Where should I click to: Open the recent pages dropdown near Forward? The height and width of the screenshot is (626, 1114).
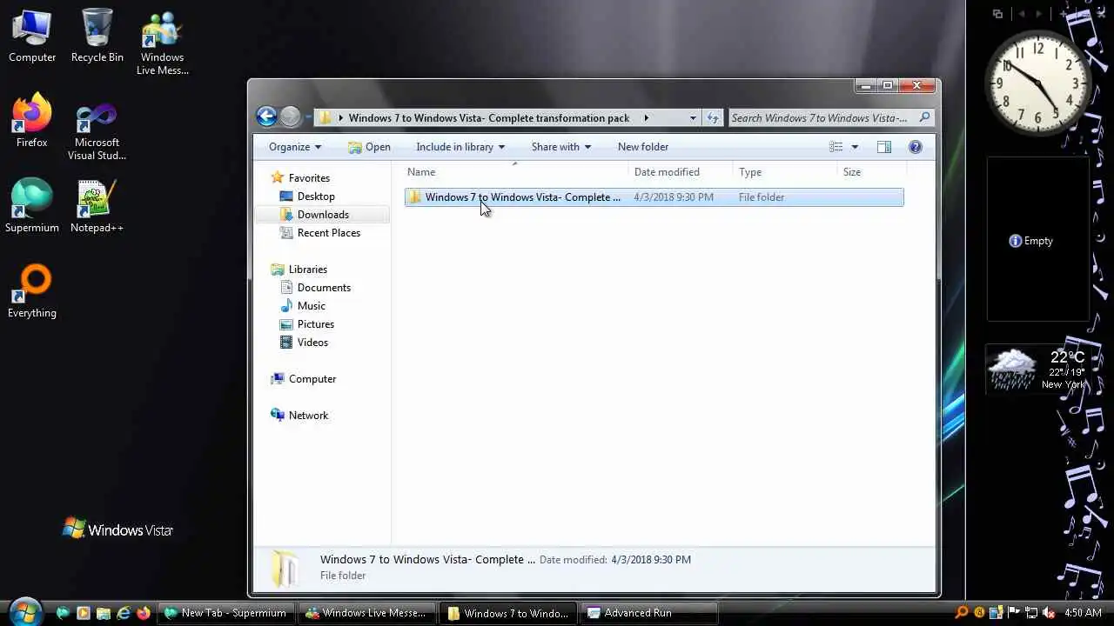307,117
